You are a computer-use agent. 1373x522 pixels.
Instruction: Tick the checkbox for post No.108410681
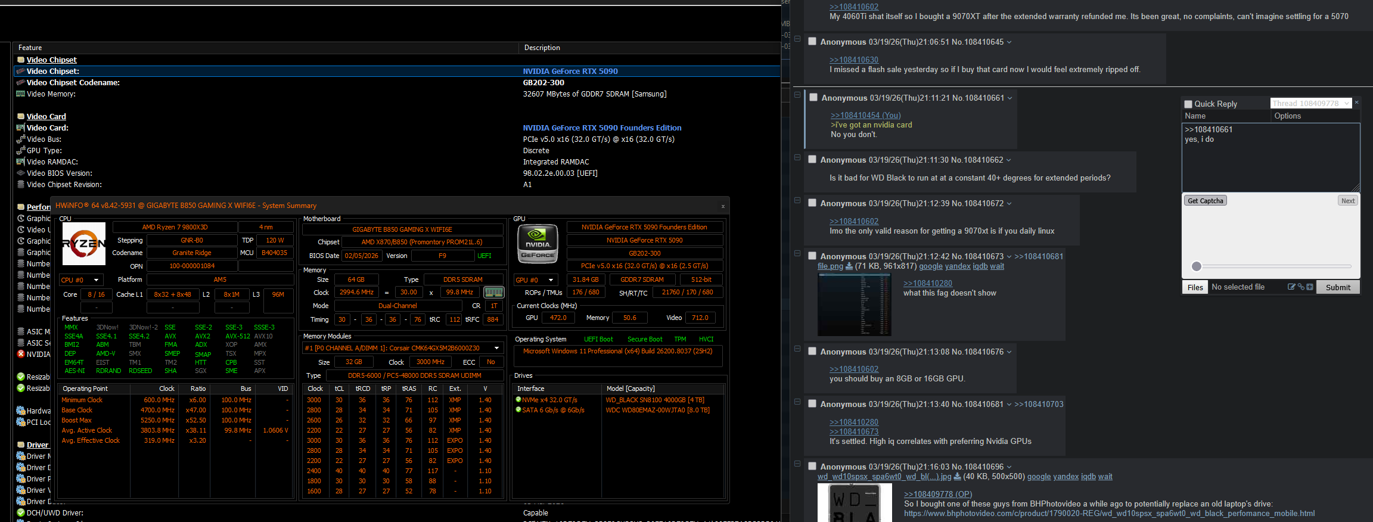[x=812, y=403]
